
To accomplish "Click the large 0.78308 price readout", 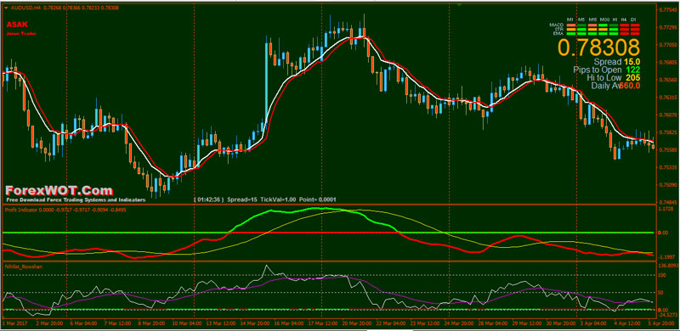I will tap(599, 48).
